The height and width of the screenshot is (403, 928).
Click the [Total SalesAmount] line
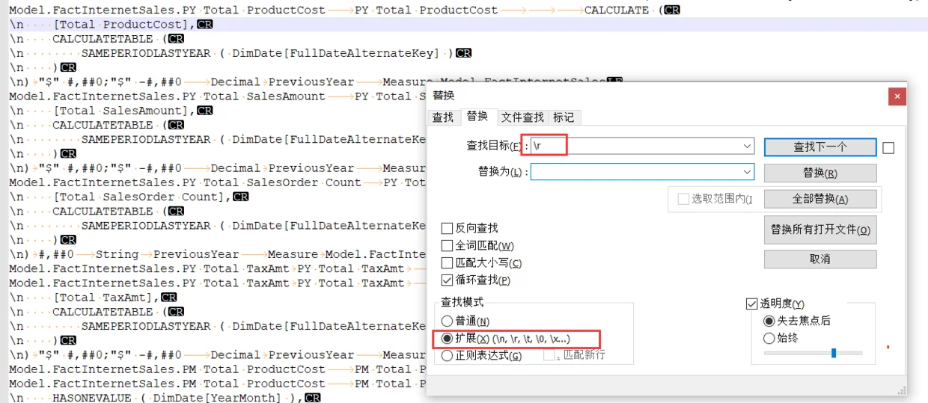coord(111,111)
